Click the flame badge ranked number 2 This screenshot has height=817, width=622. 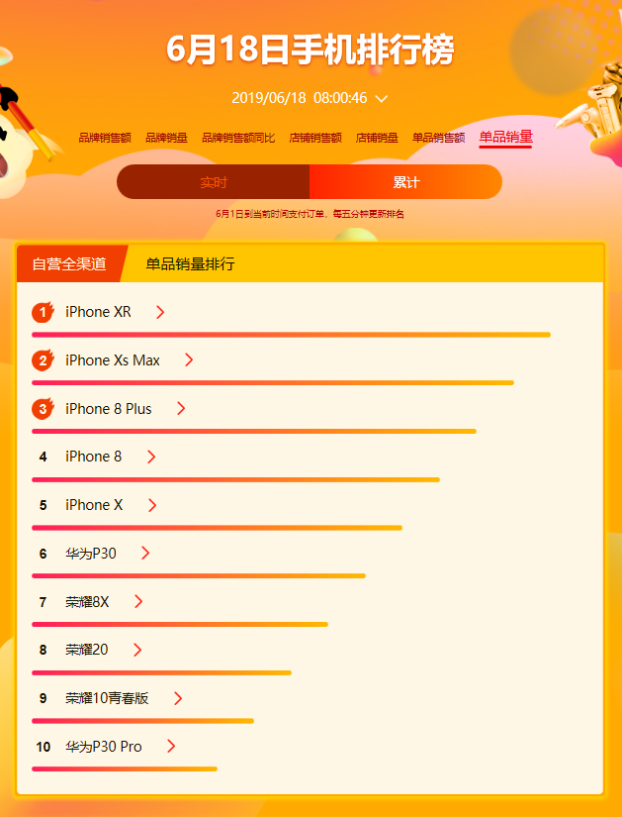tap(43, 360)
